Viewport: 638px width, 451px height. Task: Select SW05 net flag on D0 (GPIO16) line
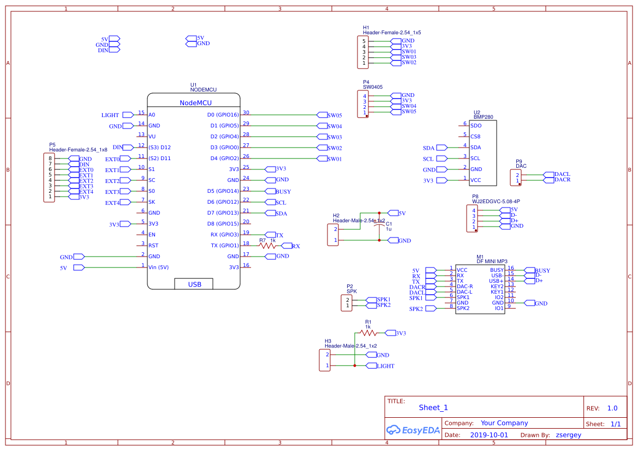(x=329, y=115)
